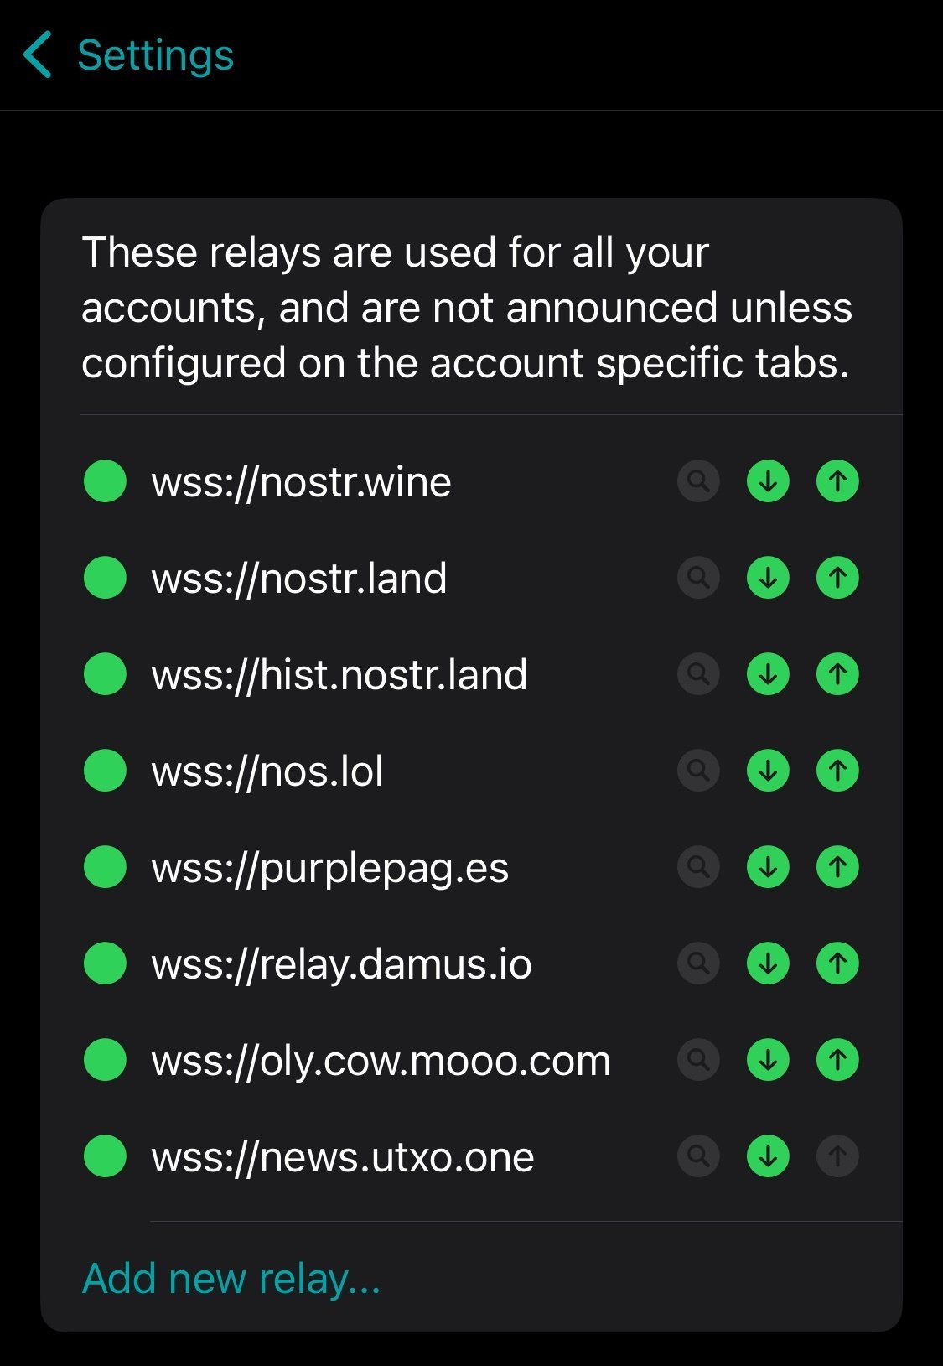Tap search icon for wss://oly.cow.mooo.com

click(698, 1060)
